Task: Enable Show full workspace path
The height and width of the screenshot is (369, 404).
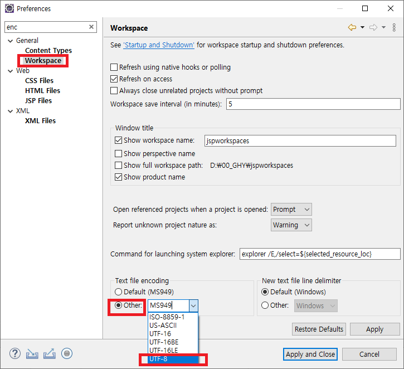Action: 118,165
